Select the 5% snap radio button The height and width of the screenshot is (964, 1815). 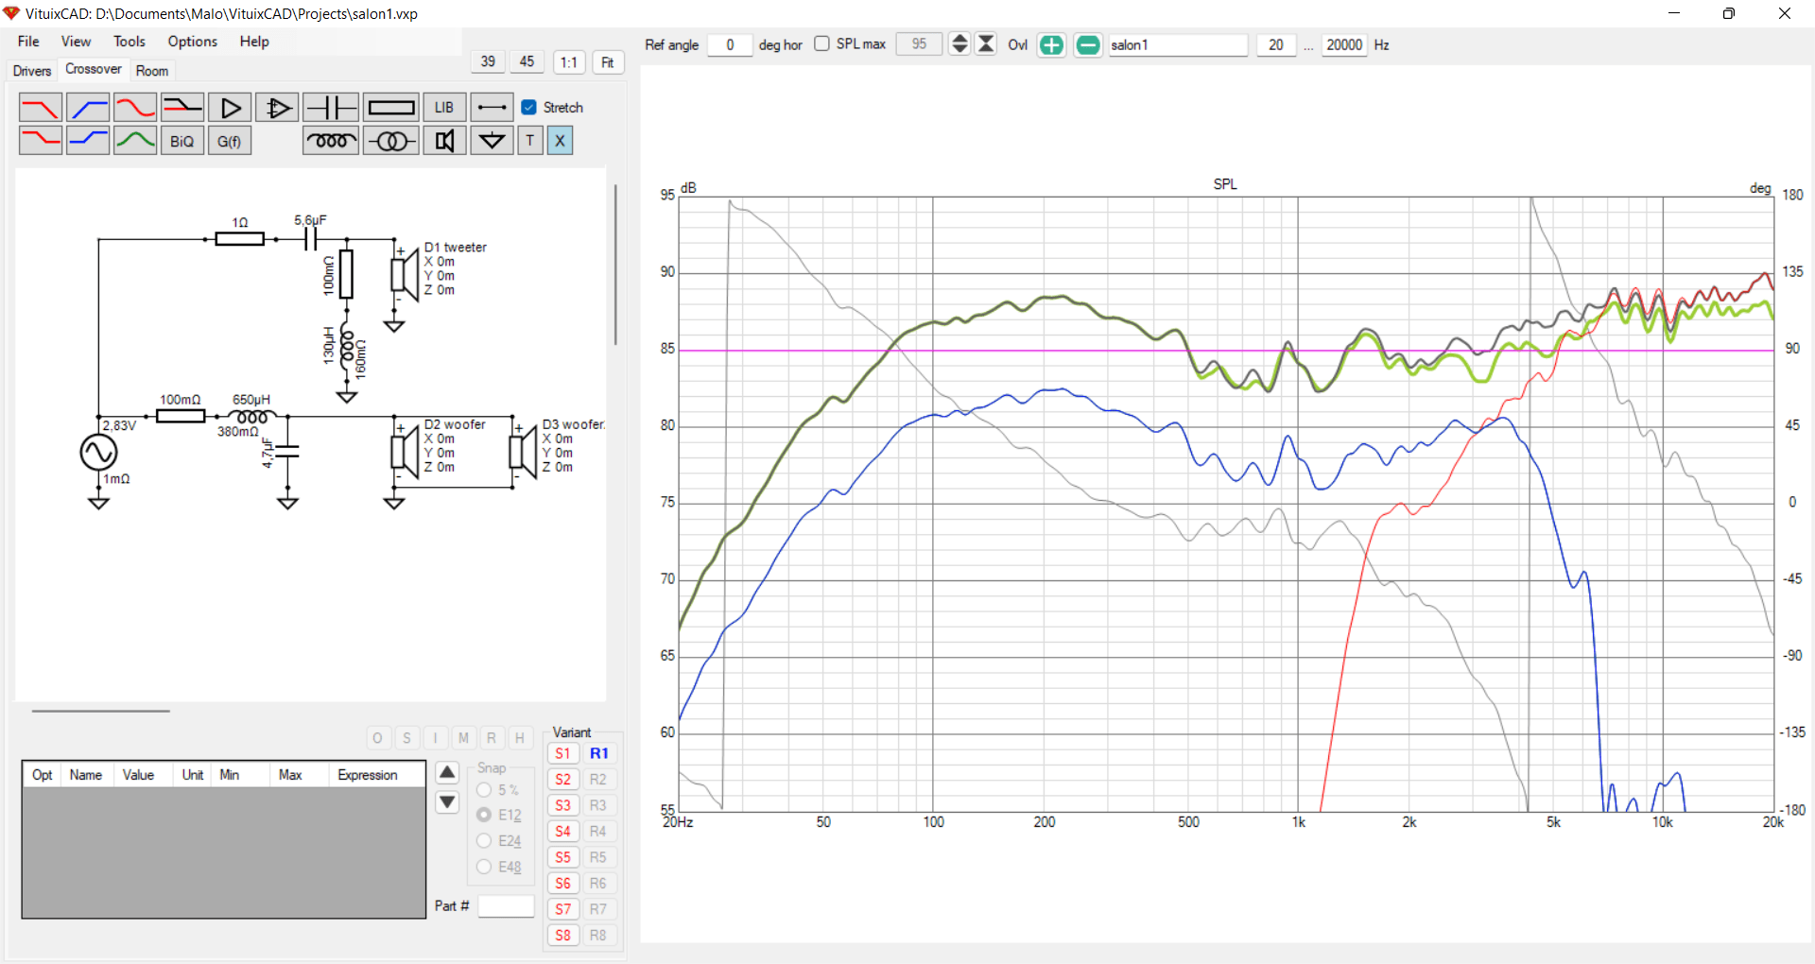pyautogui.click(x=484, y=790)
